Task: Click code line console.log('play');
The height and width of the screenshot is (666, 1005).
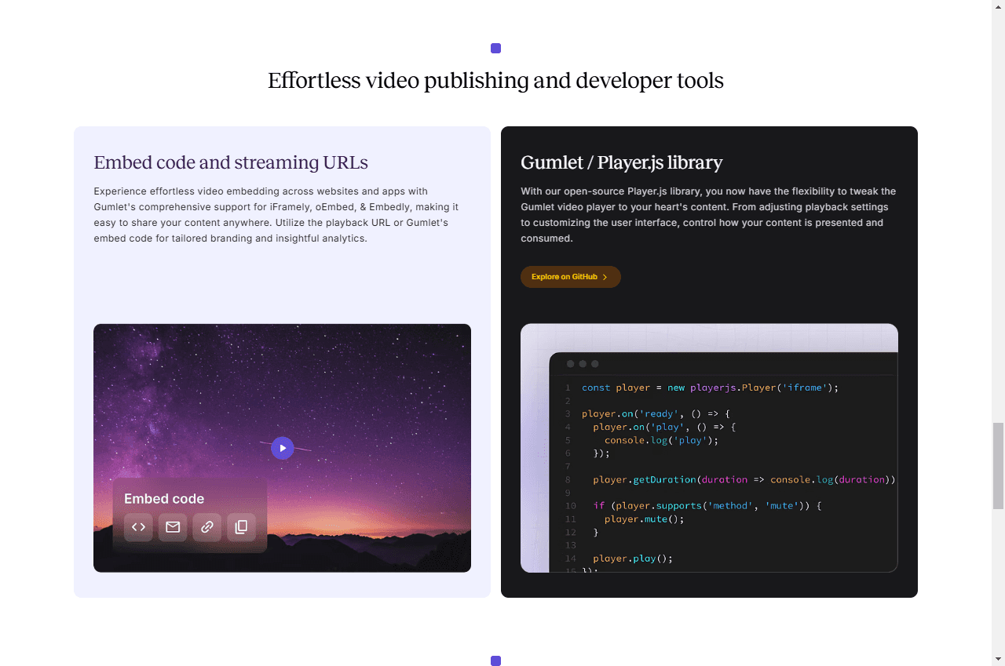Action: coord(661,440)
